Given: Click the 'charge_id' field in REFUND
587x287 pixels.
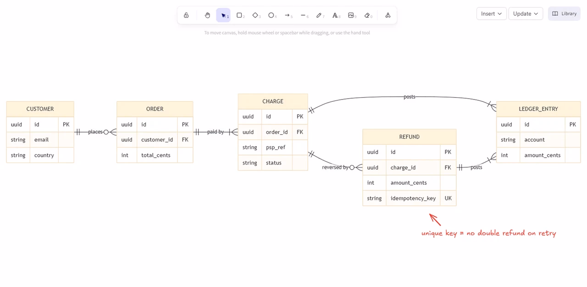Looking at the screenshot, I should coord(403,168).
